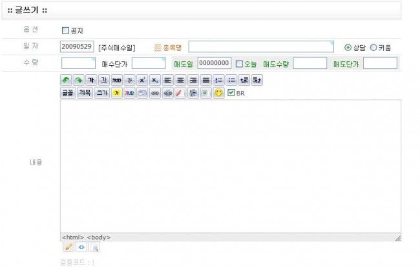
Task: Redo the edit with green arrow
Action: (78, 80)
